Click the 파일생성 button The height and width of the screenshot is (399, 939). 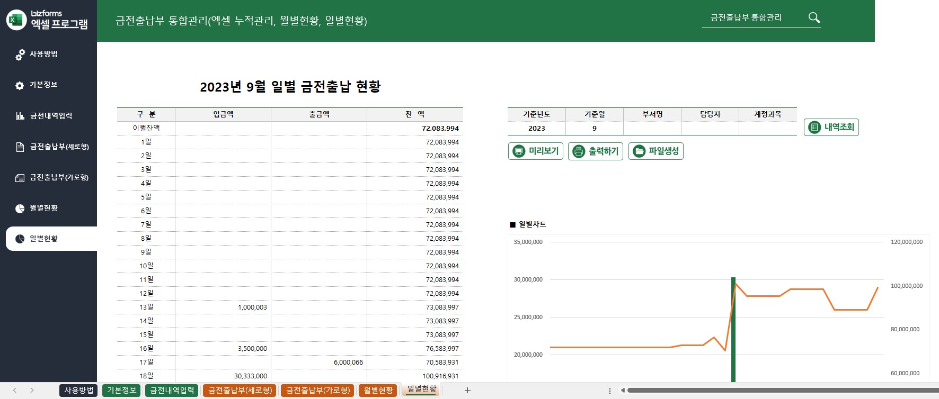pyautogui.click(x=656, y=151)
